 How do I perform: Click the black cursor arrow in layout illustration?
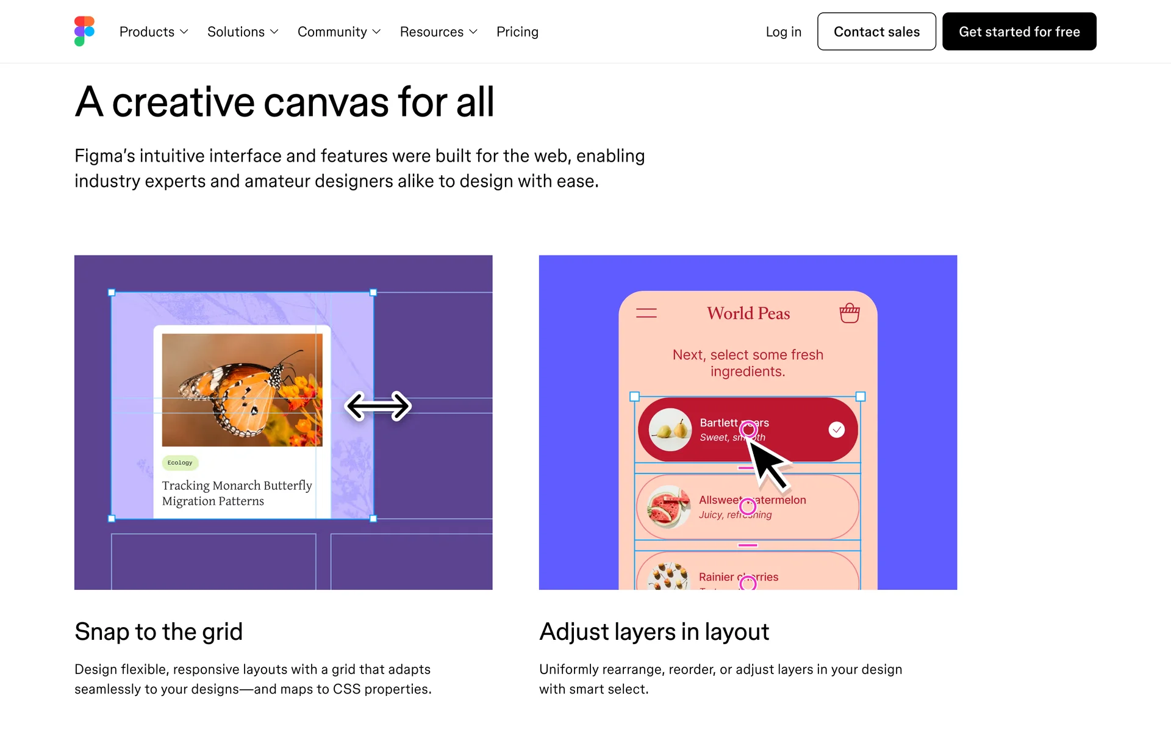click(x=769, y=465)
